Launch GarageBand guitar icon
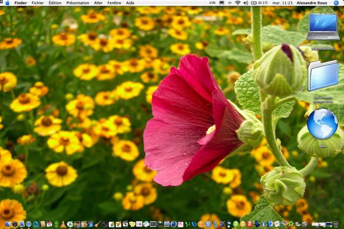The width and height of the screenshot is (344, 229). point(98,224)
